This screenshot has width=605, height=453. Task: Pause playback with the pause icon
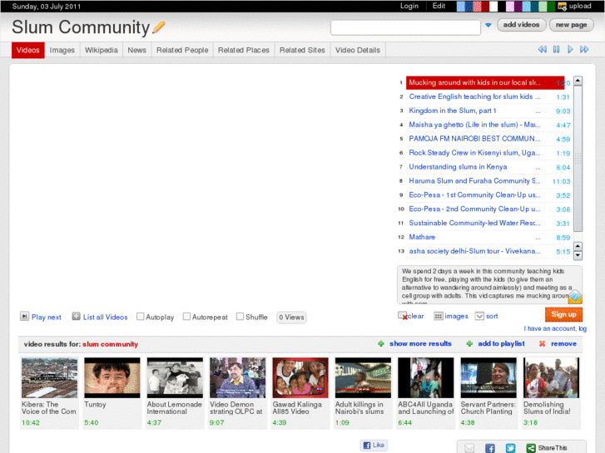[x=556, y=49]
